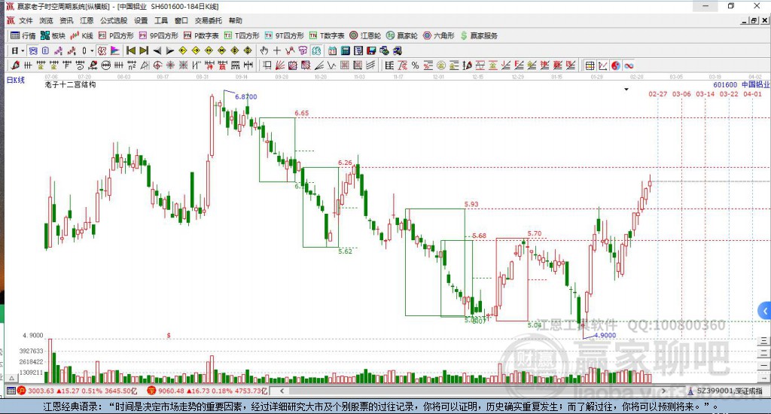Image resolution: width=771 pixels, height=414 pixels.
Task: Click the 601600 stock code text
Action: 725,84
